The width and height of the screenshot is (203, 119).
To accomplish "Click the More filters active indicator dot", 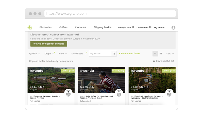I will click(87, 52).
